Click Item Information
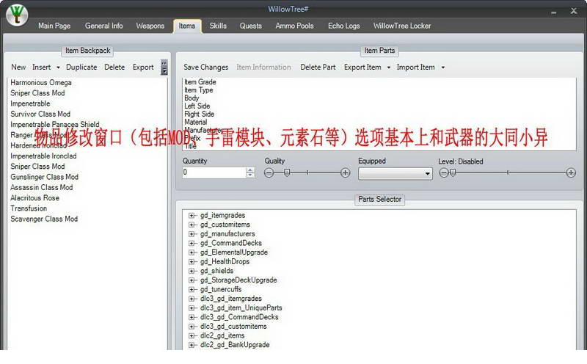Screen dimensions: 587x364 tap(263, 67)
